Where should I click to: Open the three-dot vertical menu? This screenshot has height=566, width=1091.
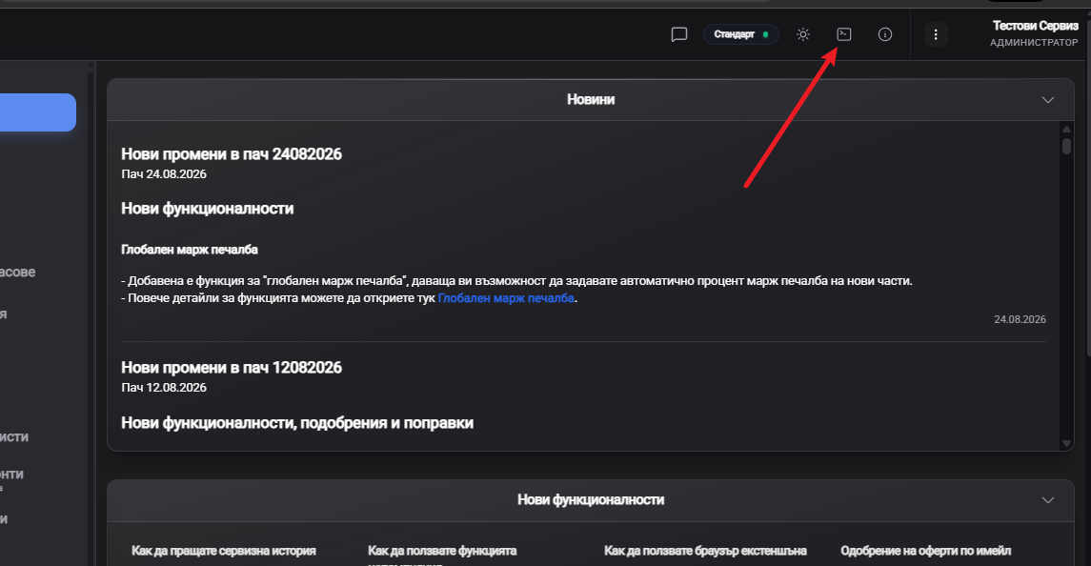point(936,34)
